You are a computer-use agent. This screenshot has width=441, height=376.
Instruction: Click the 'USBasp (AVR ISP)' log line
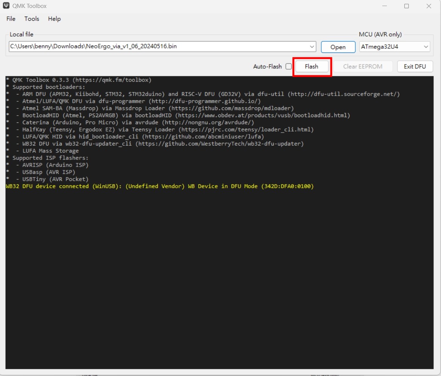(x=41, y=172)
